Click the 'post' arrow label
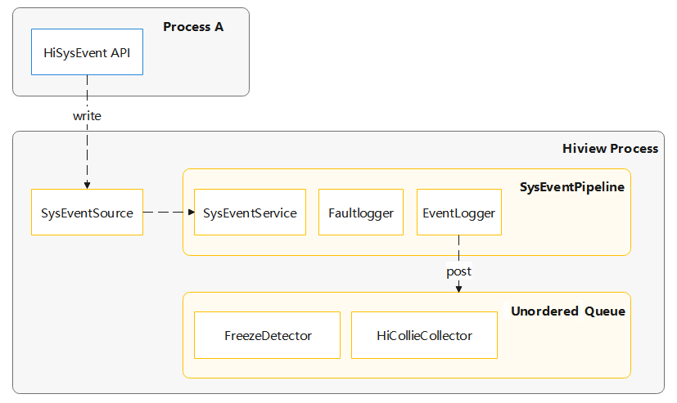This screenshot has height=403, width=677. pos(458,271)
